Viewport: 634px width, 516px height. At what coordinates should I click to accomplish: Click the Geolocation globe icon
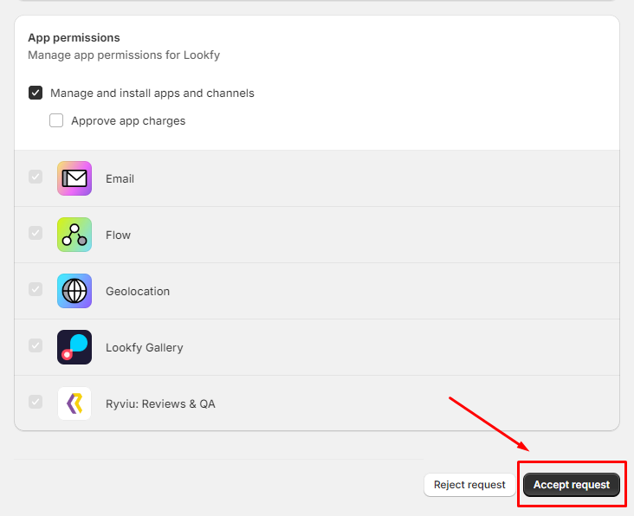click(74, 291)
